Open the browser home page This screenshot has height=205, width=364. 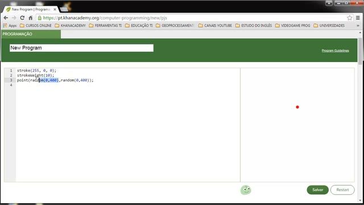click(30, 18)
